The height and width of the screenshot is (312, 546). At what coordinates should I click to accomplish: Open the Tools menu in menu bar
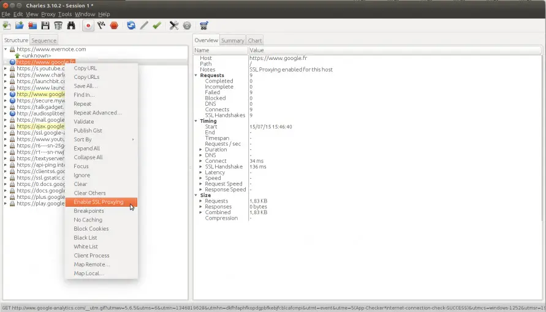65,14
